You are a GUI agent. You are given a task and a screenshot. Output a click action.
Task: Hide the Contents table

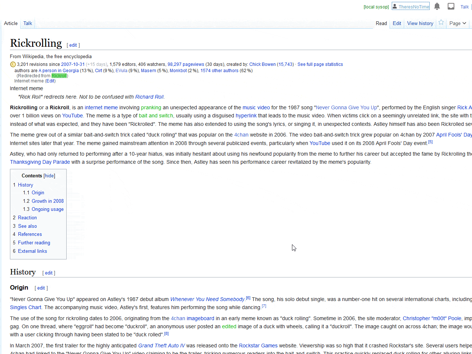pos(49,176)
